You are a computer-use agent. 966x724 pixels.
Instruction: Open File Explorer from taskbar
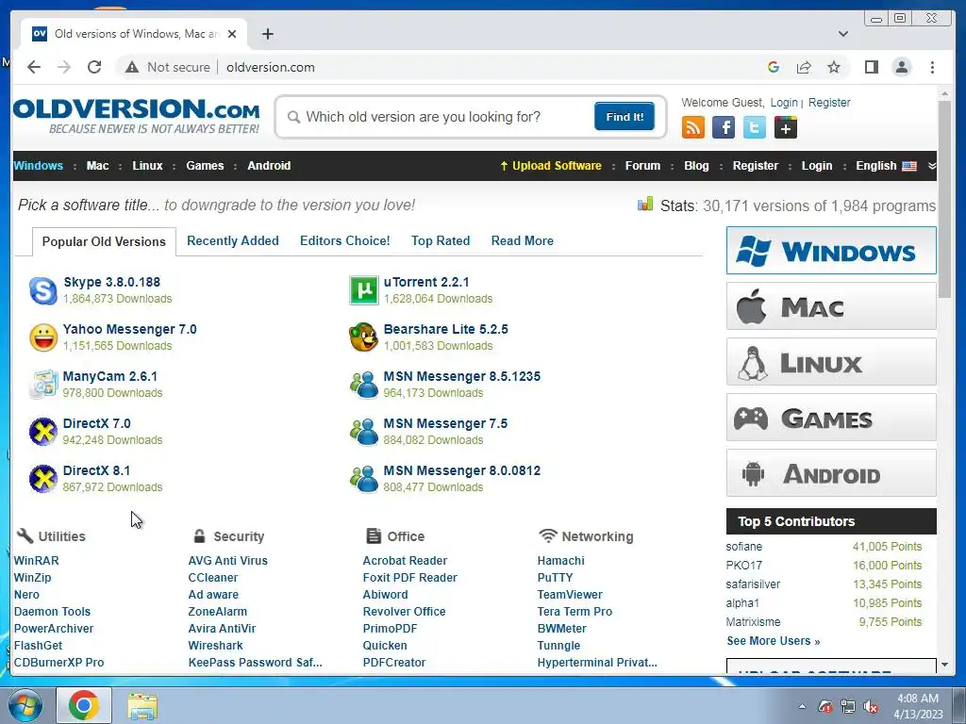[142, 705]
